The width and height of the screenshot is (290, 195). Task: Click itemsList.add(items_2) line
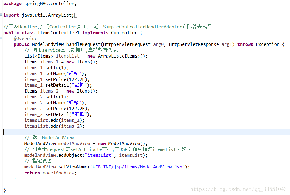pos(54,126)
